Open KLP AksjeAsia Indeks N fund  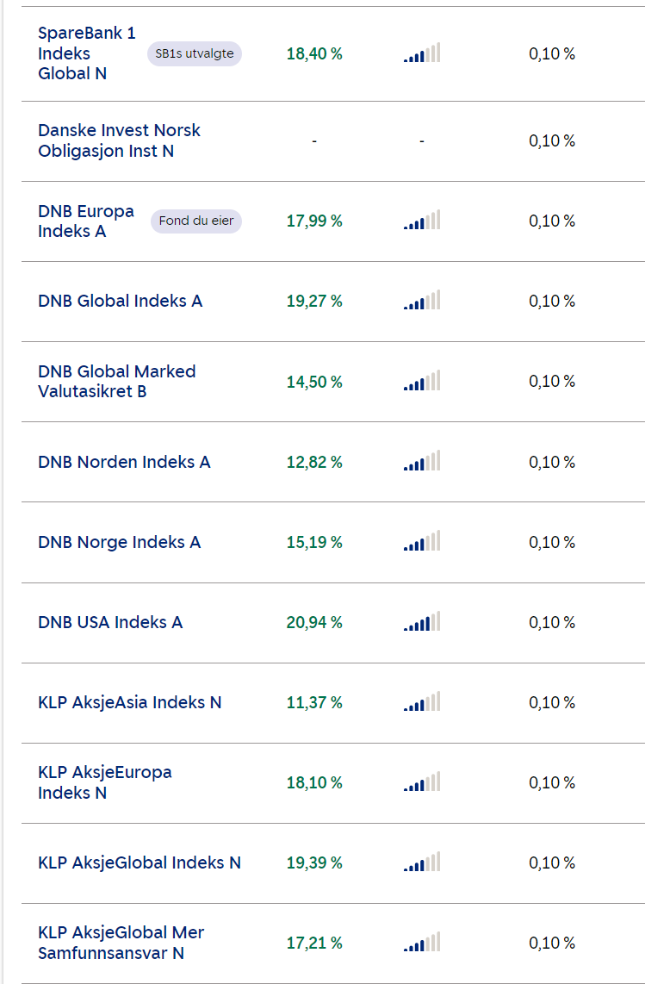coord(130,702)
